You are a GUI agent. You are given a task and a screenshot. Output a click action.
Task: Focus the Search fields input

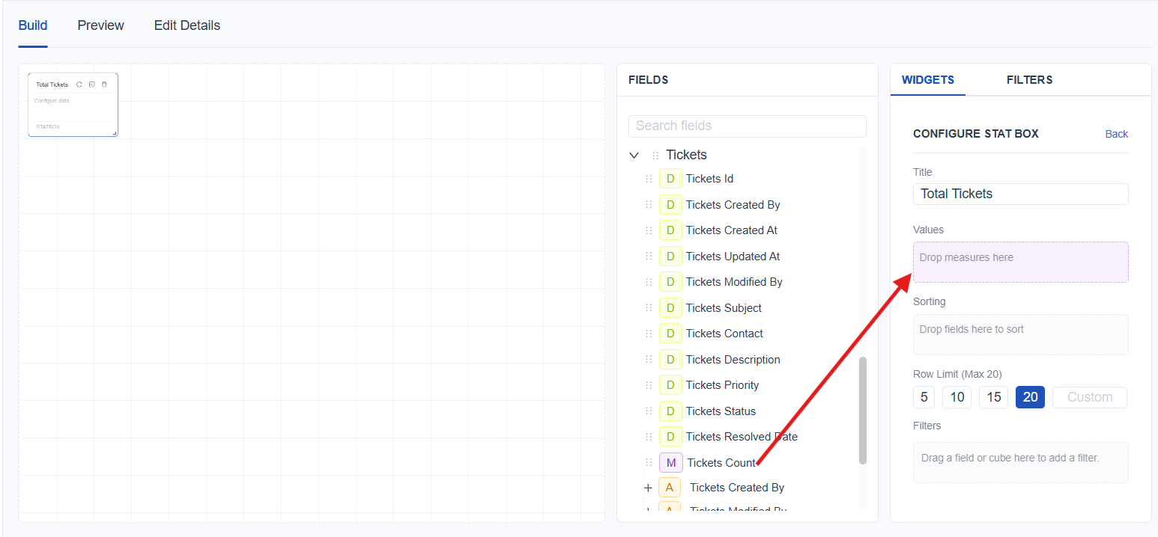[x=747, y=126]
